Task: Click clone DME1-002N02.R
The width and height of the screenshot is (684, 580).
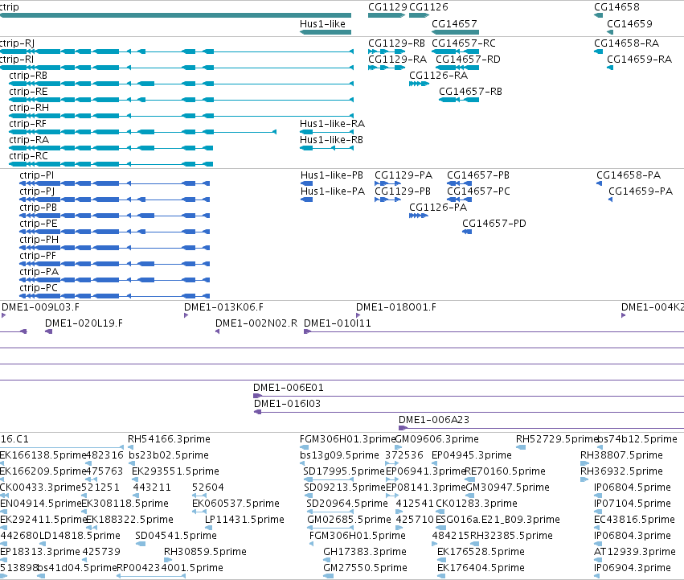Action: coord(218,331)
